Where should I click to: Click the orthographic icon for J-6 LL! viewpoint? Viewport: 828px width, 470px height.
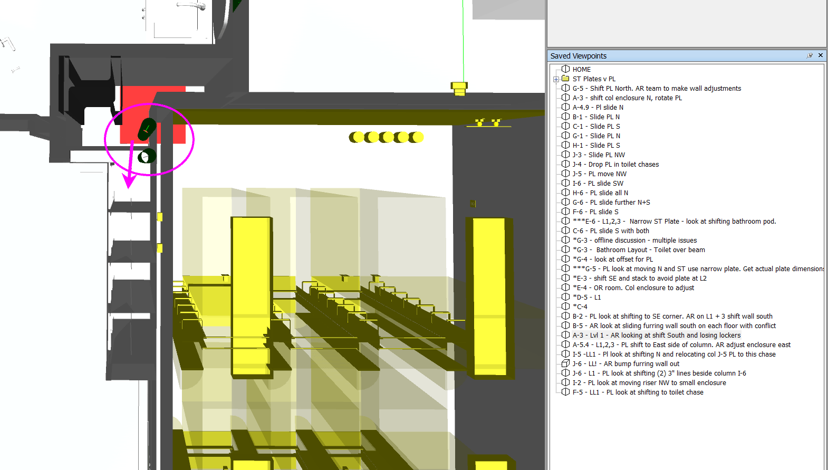click(565, 363)
